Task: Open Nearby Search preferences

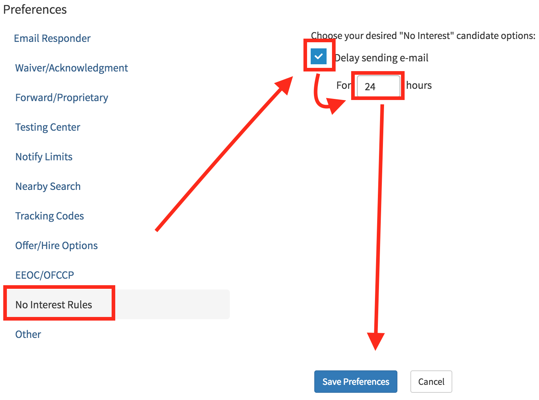Action: [48, 186]
